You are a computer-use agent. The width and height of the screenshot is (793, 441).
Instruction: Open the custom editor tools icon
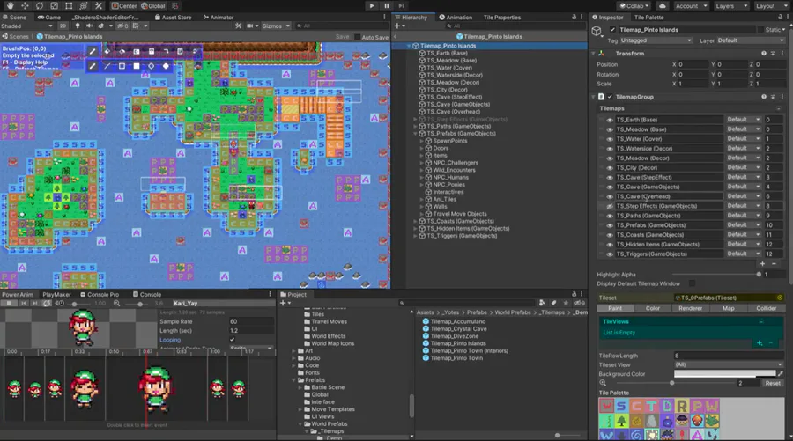pos(98,5)
